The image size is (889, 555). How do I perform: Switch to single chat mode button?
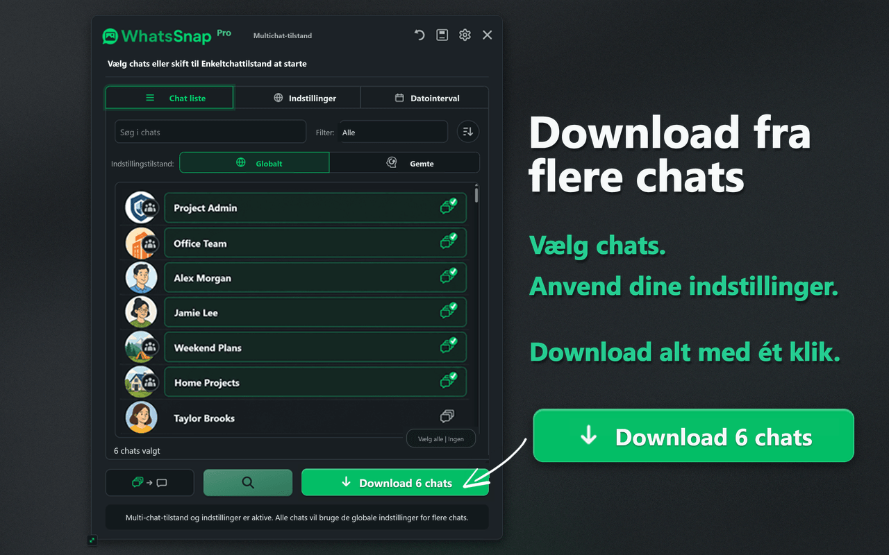coord(150,482)
